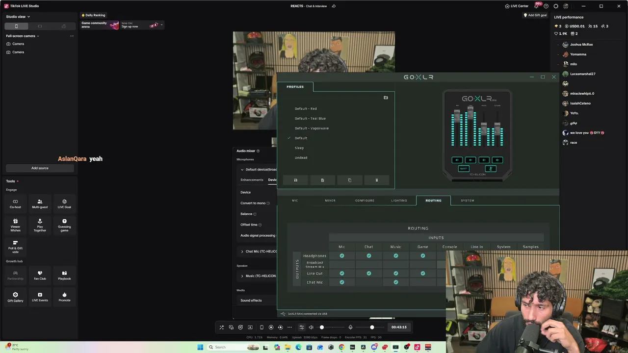The image size is (628, 353).
Task: Click the GoXLR copy profile icon
Action: click(x=349, y=180)
